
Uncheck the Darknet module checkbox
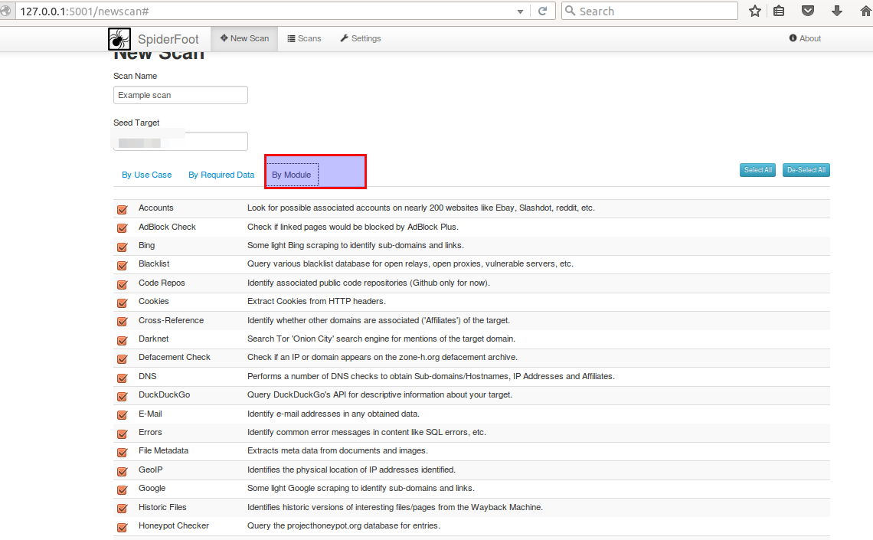click(123, 340)
